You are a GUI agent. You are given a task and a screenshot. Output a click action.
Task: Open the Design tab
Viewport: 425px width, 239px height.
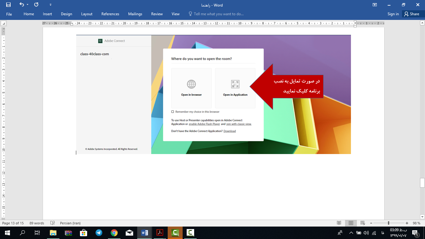pos(66,14)
